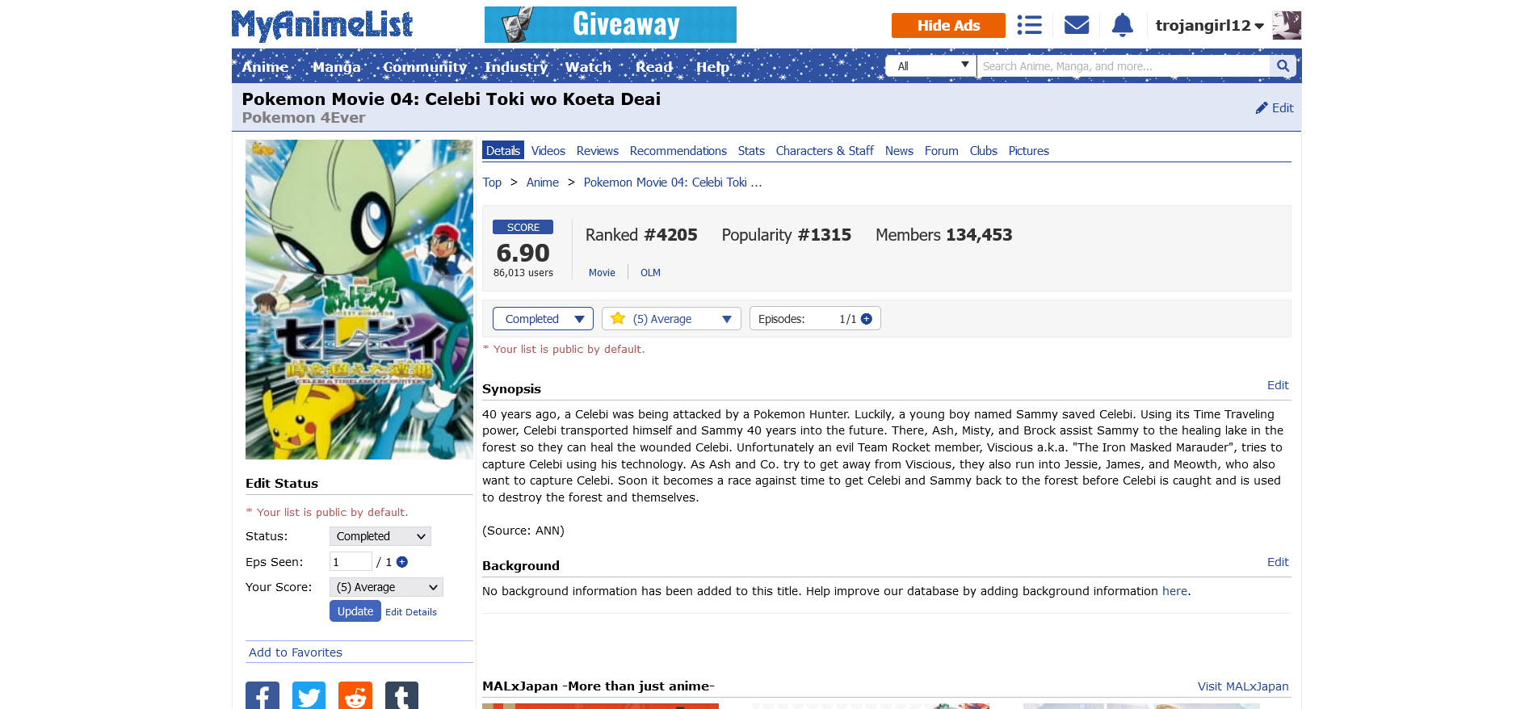The height and width of the screenshot is (709, 1533).
Task: Switch to the Reviews tab
Action: pos(597,151)
